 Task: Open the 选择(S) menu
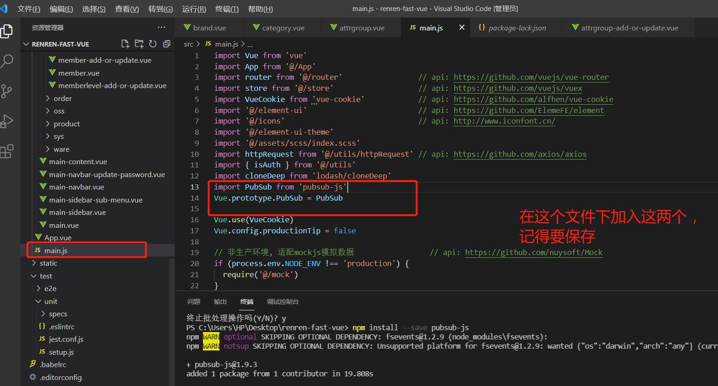94,9
